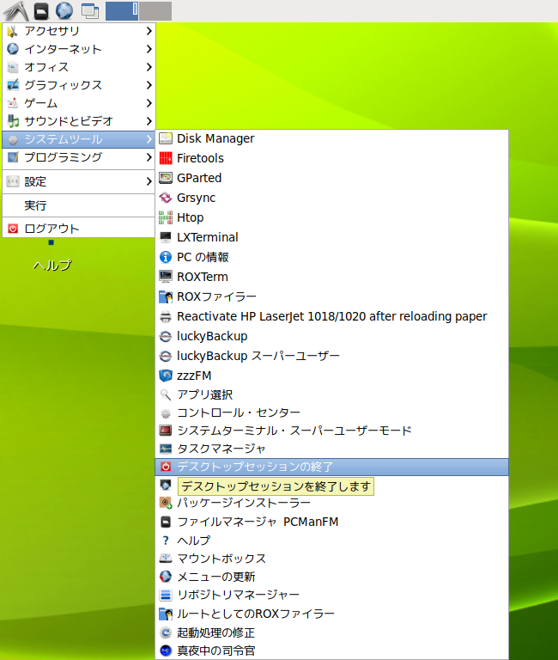Viewport: 558px width, 660px height.
Task: Open the 設定 menu category
Action: 79,182
